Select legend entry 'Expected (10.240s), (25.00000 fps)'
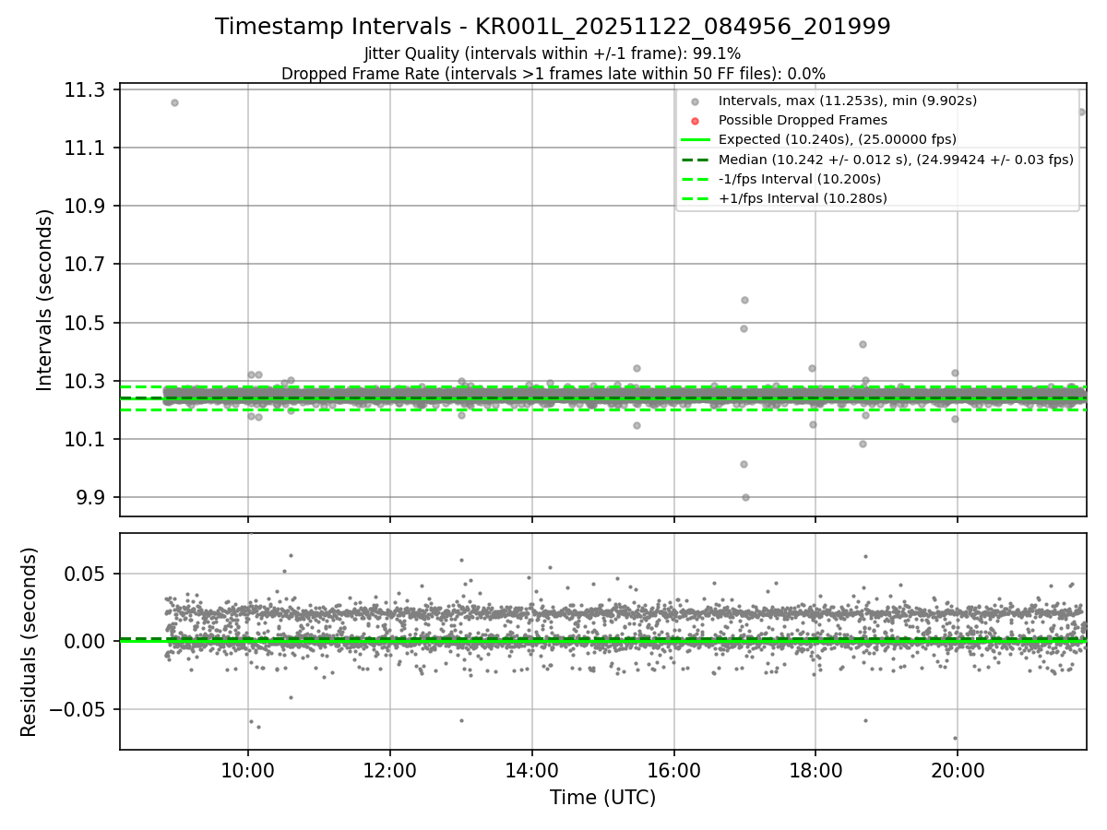 click(837, 139)
